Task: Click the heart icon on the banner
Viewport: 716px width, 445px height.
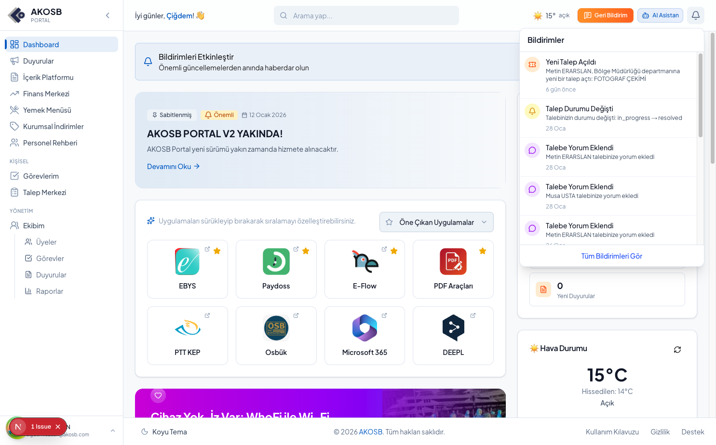Action: click(x=158, y=395)
